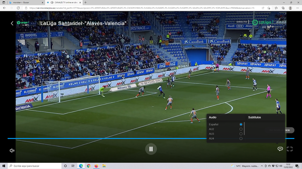Open the Favorites list
The width and height of the screenshot is (302, 169).
pos(276,8)
